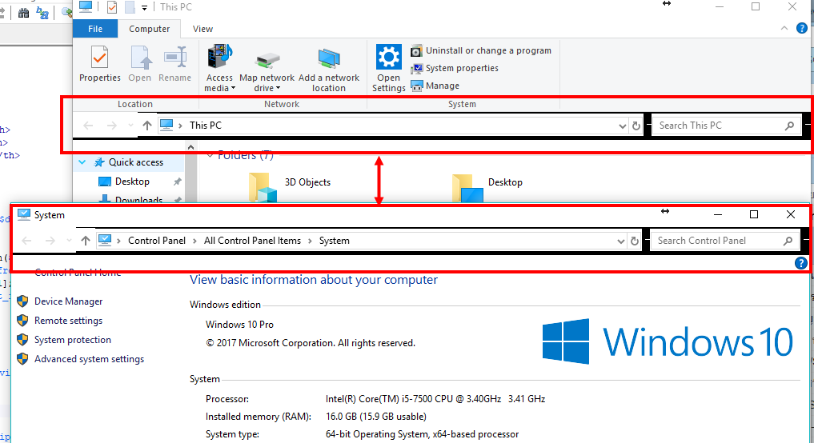Expand the arrow after All Control Panel Items
This screenshot has width=814, height=443.
pyautogui.click(x=310, y=241)
